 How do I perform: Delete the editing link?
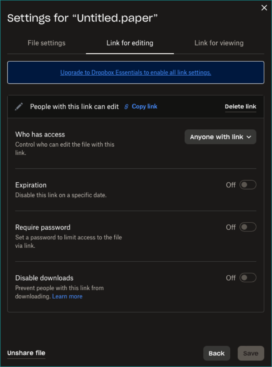tap(240, 106)
